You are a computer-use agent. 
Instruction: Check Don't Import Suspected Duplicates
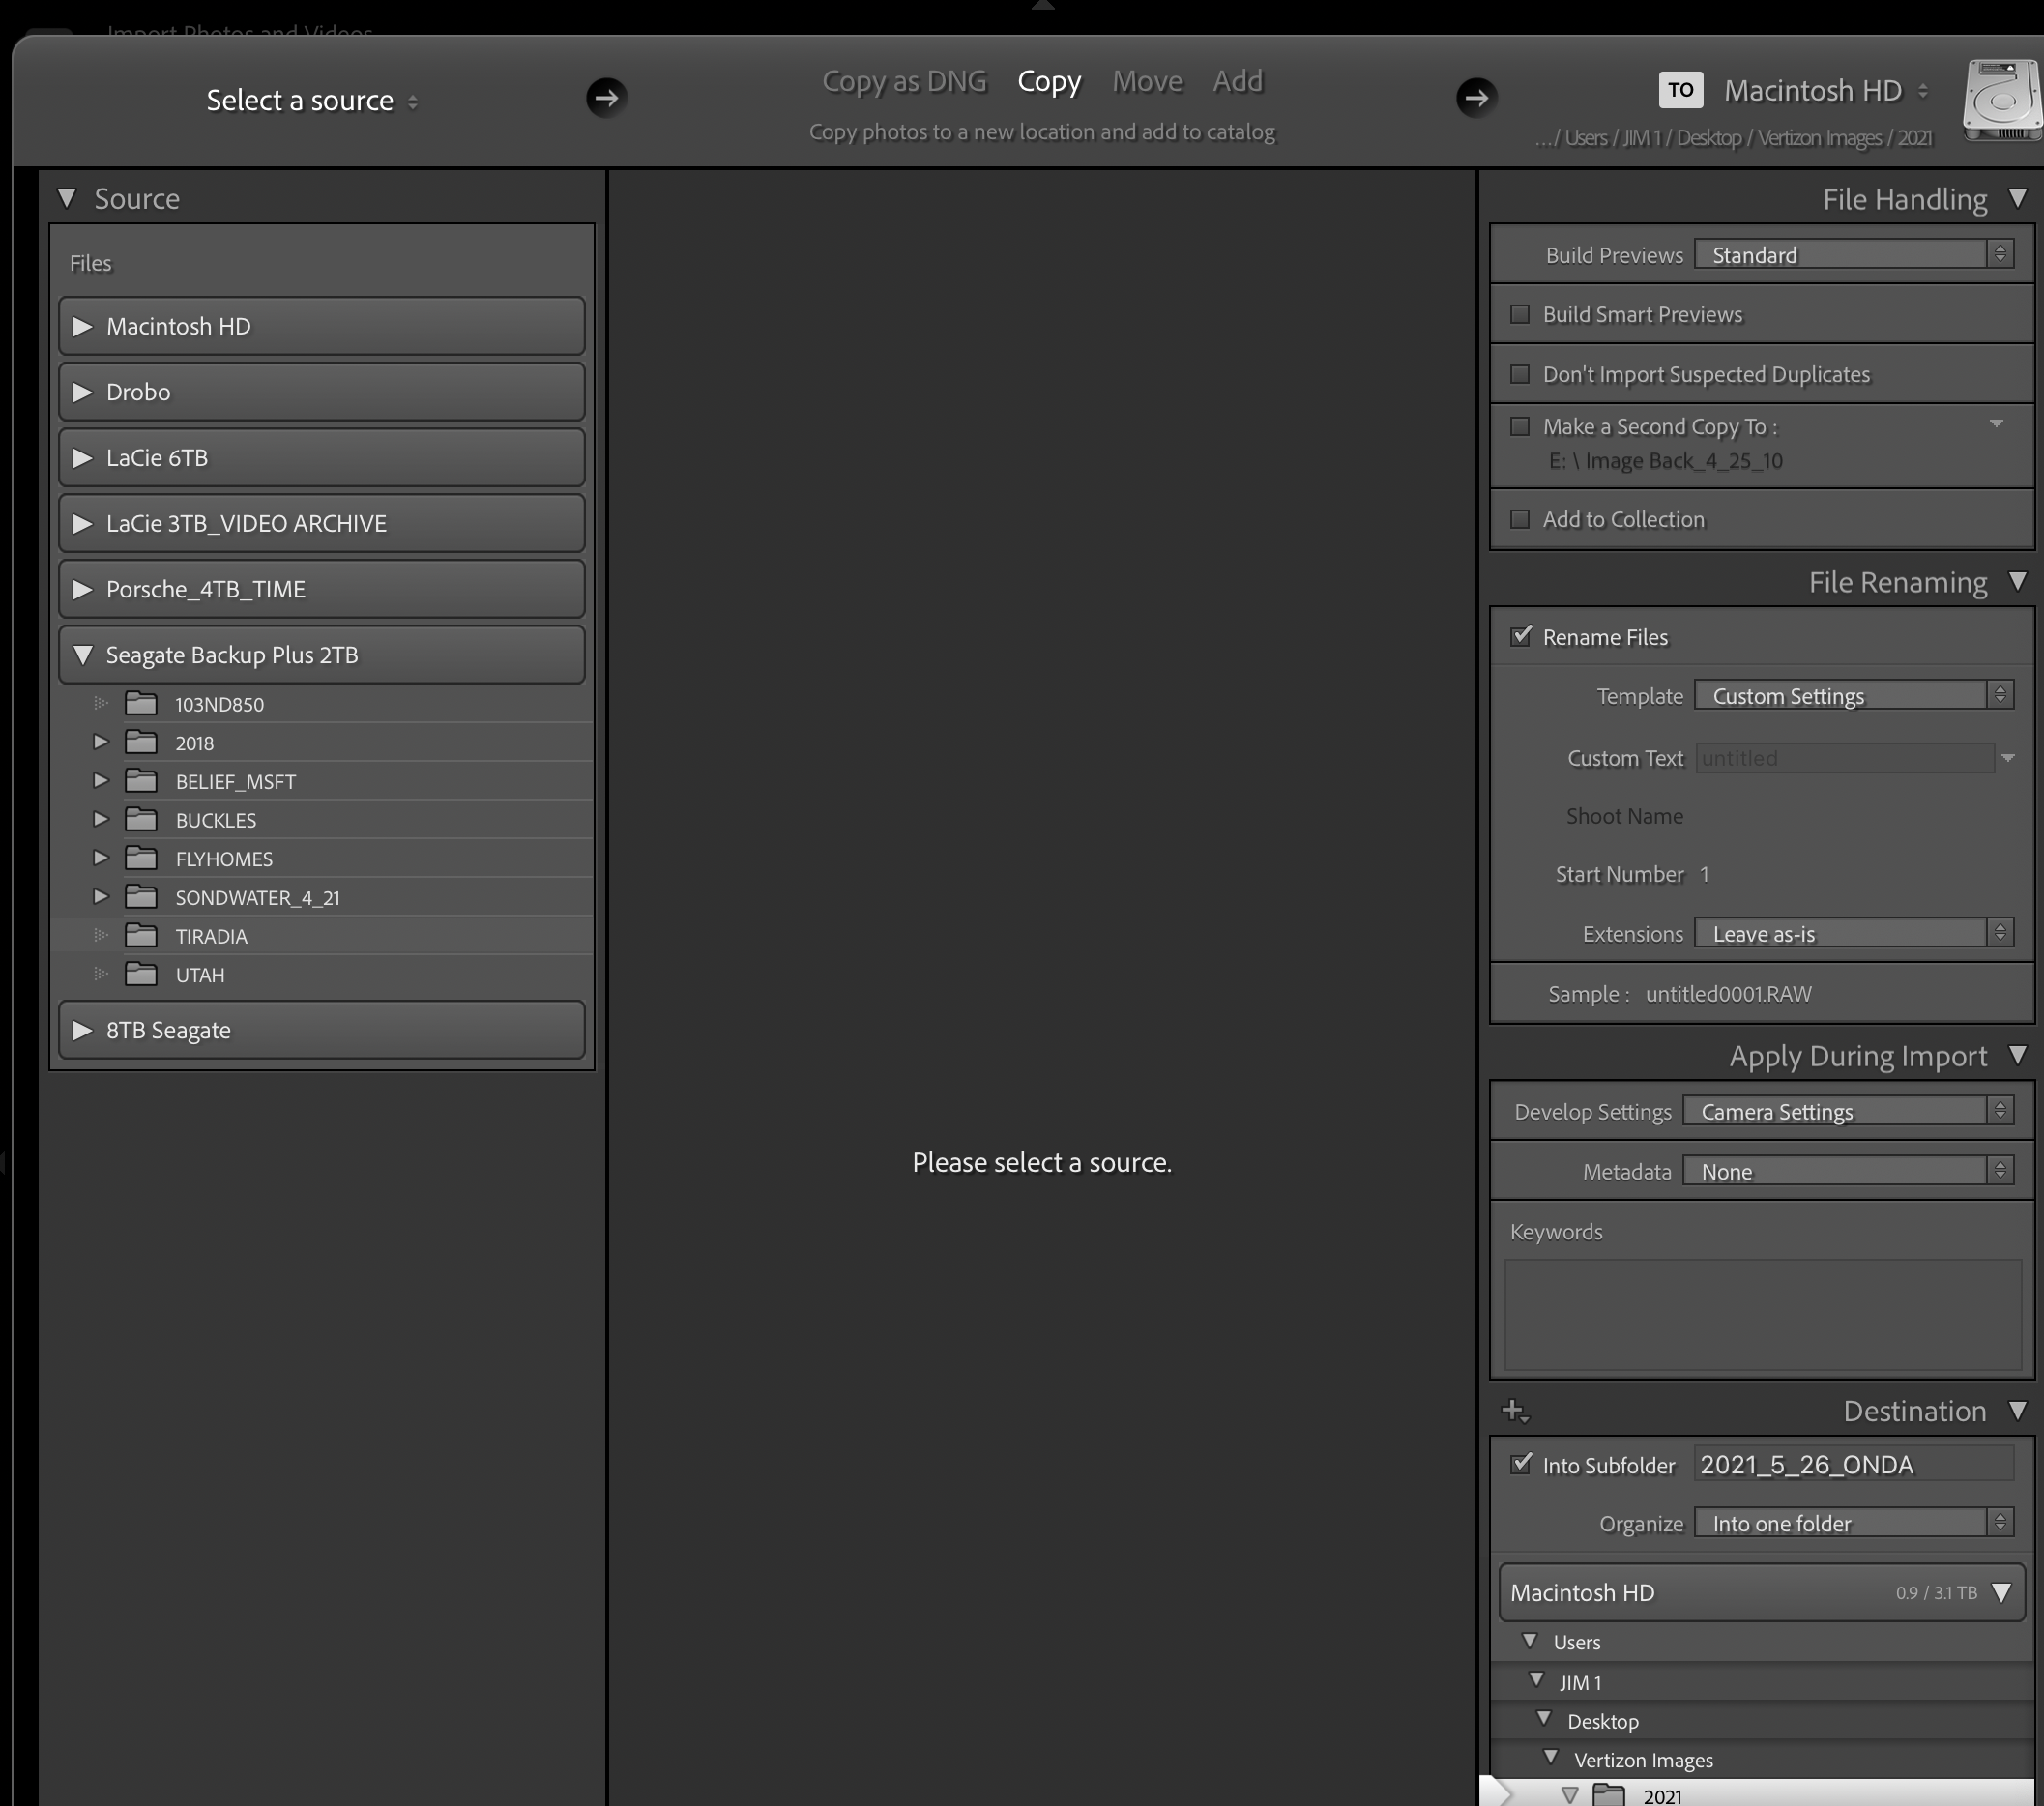pos(1520,374)
